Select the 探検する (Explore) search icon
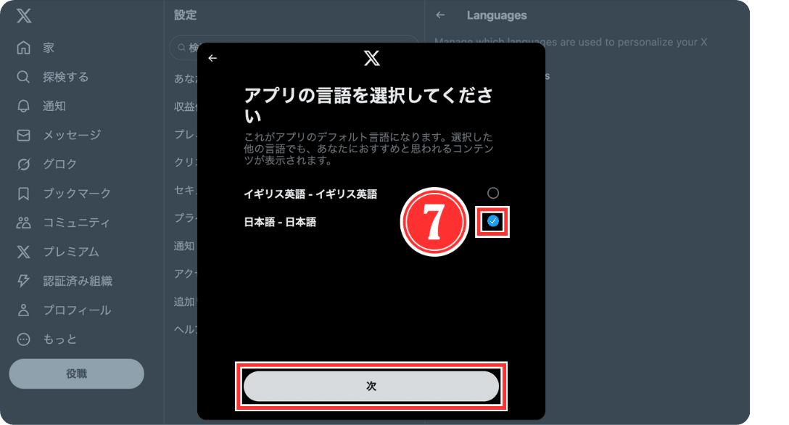Viewport: 789px width, 425px height. [x=24, y=77]
